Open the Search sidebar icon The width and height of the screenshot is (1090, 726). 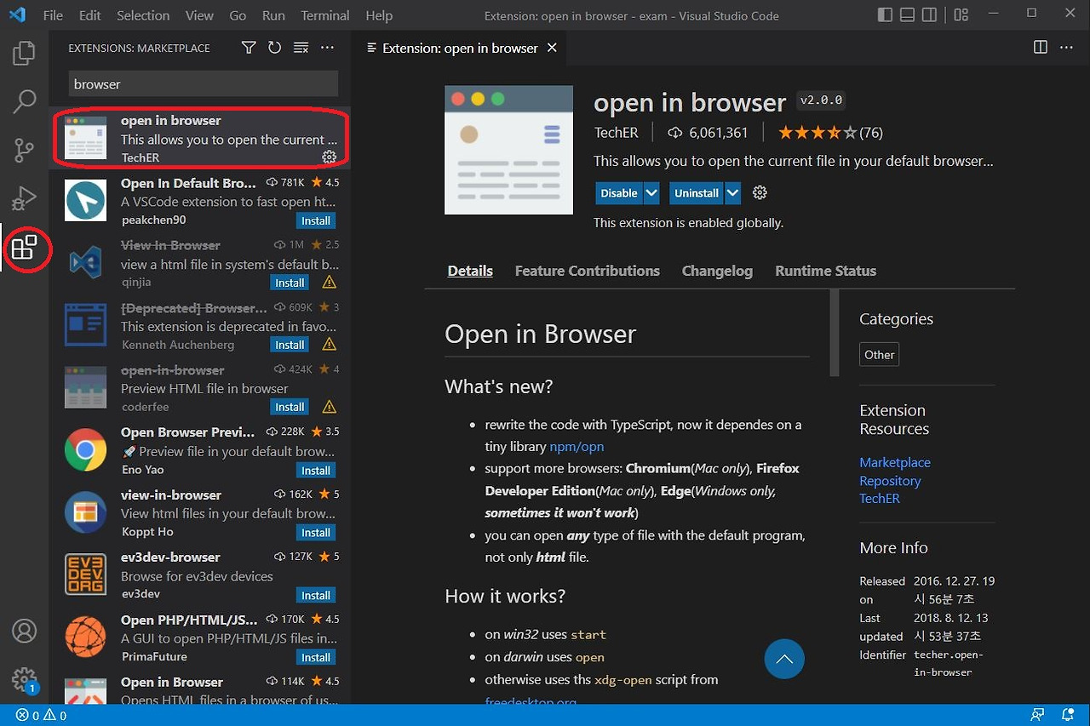click(23, 101)
